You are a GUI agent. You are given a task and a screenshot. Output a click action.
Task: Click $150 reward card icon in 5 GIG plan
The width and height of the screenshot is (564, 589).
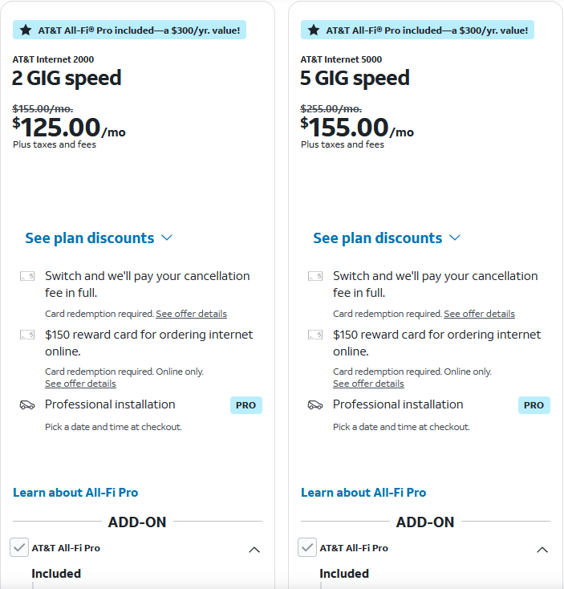315,335
